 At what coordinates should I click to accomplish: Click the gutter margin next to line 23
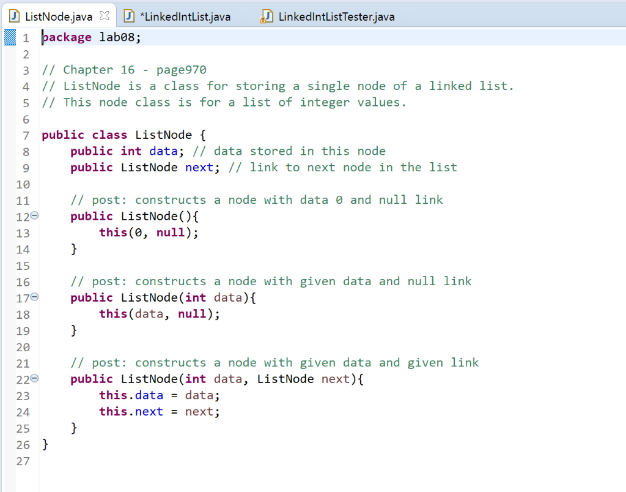click(x=9, y=395)
